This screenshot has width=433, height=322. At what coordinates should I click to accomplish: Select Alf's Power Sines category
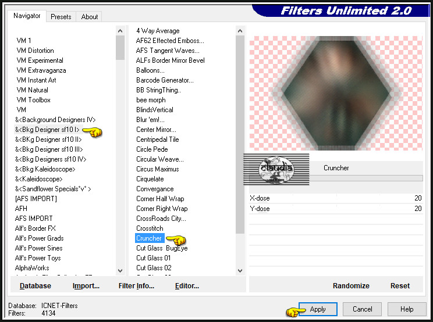coord(38,248)
